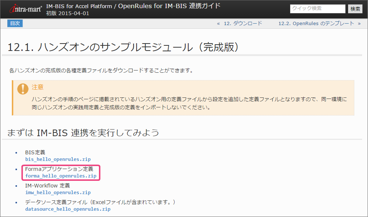Click the orange warning exclamation icon
This screenshot has height=217, width=368.
[23, 89]
